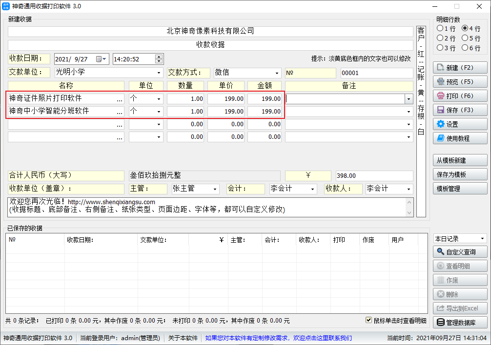Click the 收款单位（盖章） label field
The width and height of the screenshot is (491, 345).
66,189
